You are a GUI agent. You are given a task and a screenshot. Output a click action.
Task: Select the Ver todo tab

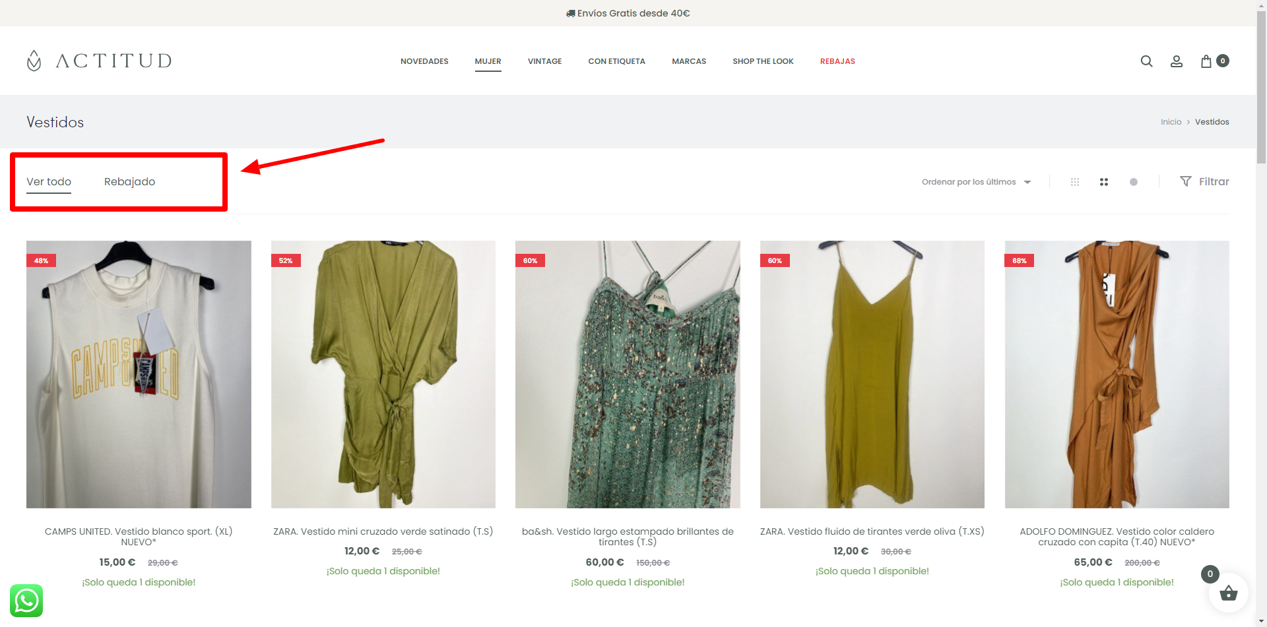(49, 181)
